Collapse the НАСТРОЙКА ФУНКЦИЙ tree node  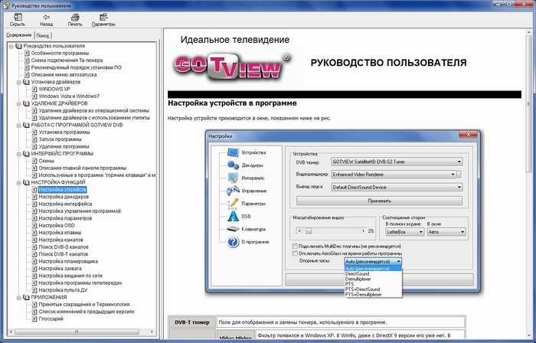(19, 182)
